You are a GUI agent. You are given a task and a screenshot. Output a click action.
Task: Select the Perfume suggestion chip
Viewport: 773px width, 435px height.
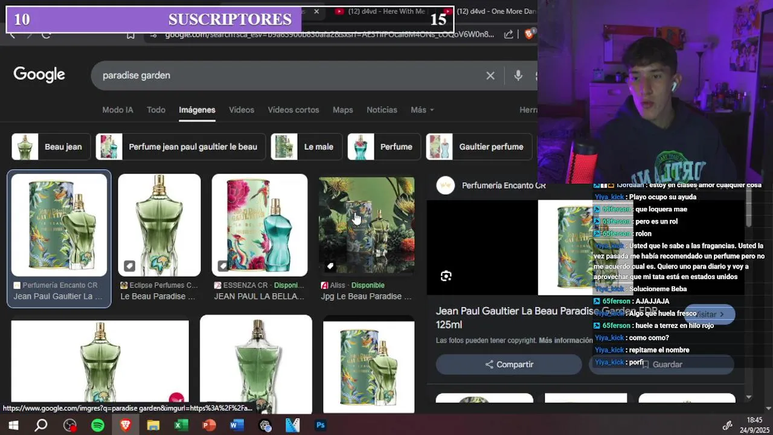click(384, 147)
